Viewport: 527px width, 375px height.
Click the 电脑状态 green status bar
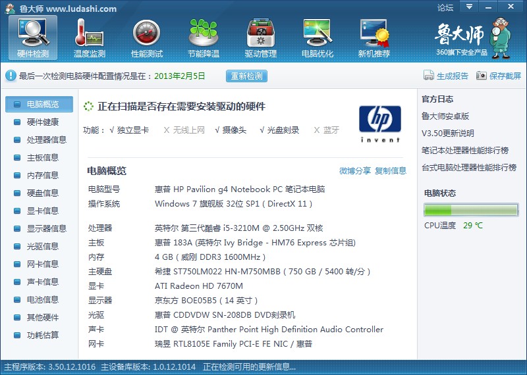pyautogui.click(x=471, y=210)
